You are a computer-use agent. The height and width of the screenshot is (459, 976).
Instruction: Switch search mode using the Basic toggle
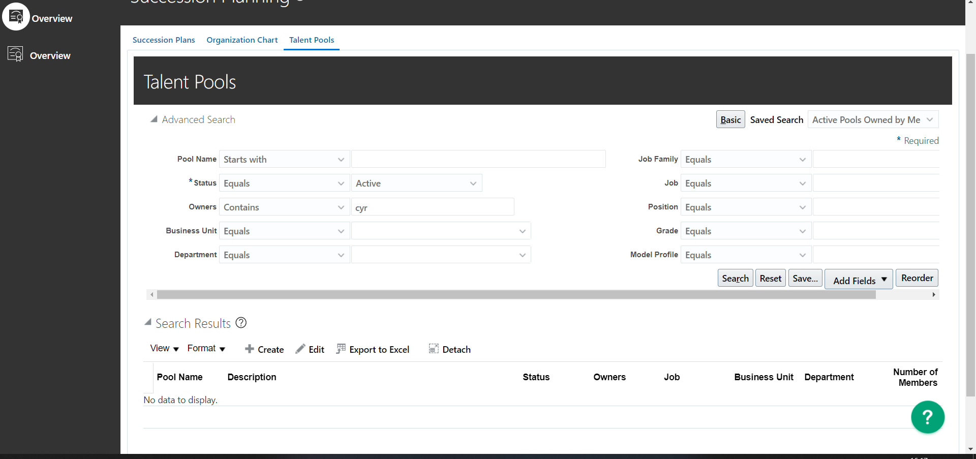tap(730, 119)
